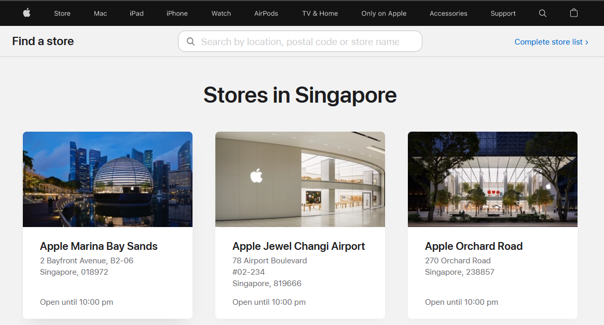Click the Apple logo in navigation bar
Image resolution: width=604 pixels, height=325 pixels.
click(26, 13)
